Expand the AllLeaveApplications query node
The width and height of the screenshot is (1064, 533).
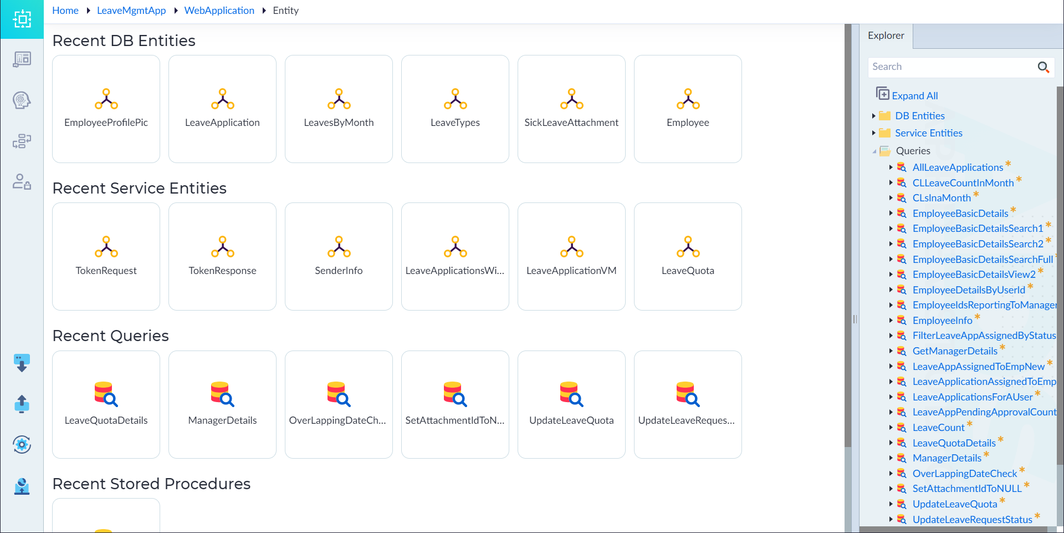tap(891, 167)
